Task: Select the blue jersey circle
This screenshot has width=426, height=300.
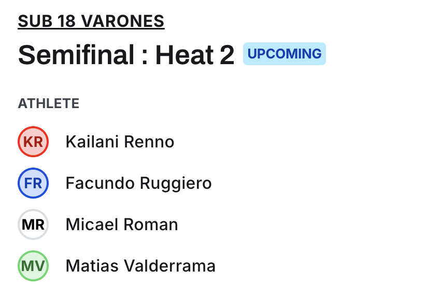Action: tap(33, 183)
